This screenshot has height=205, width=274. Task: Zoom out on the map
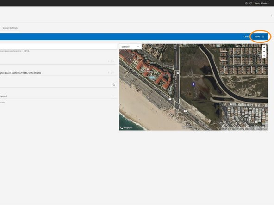264,52
